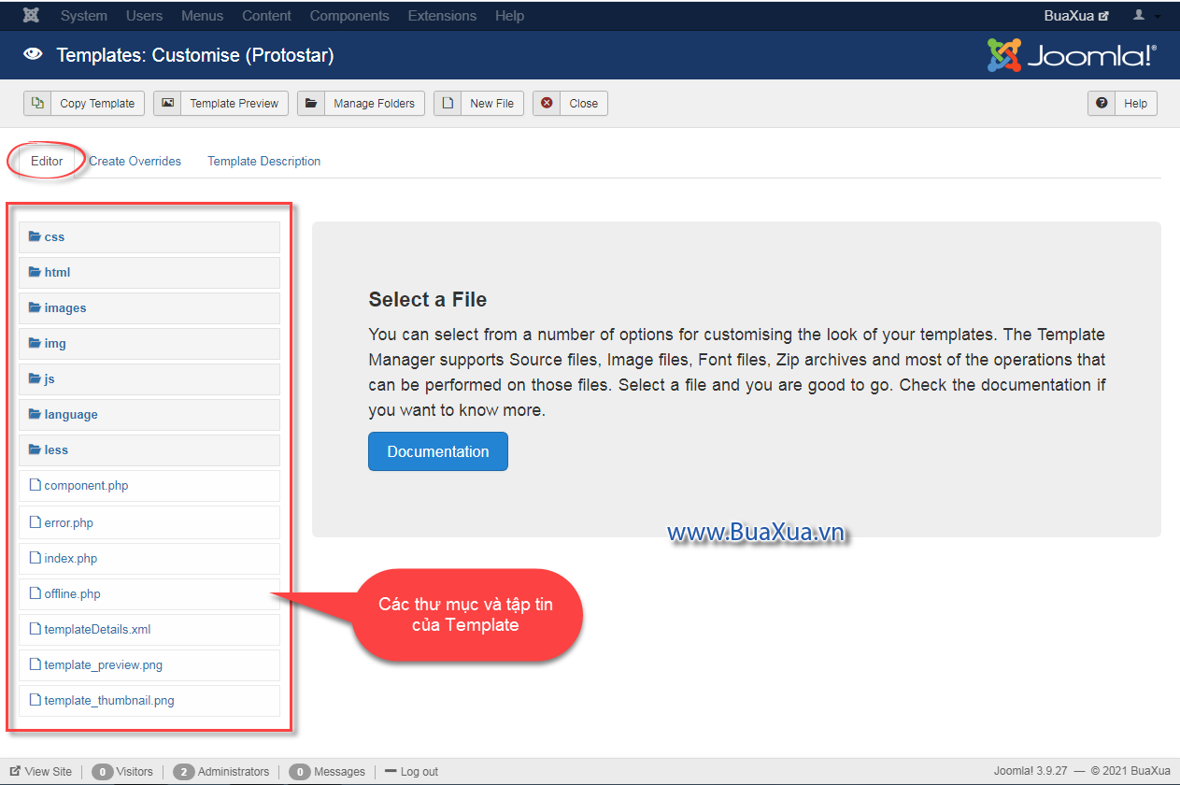Expand the js folder

point(149,379)
